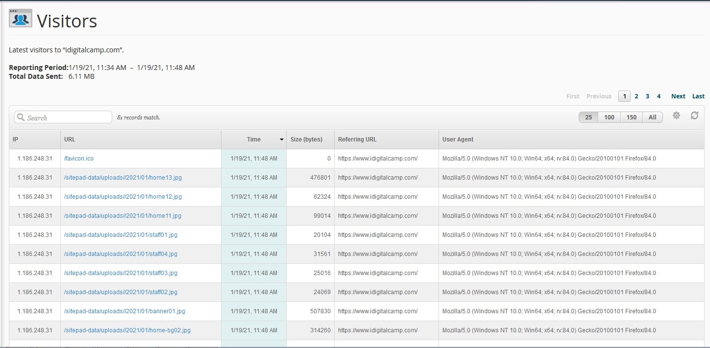Click the search magnifier icon
710x348 pixels.
pos(21,117)
